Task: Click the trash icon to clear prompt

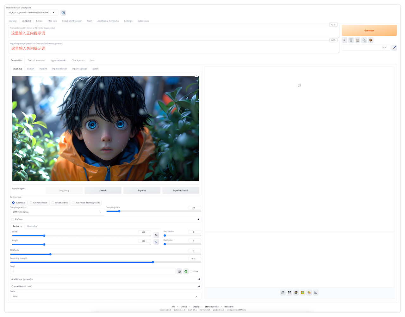Action: [351, 40]
